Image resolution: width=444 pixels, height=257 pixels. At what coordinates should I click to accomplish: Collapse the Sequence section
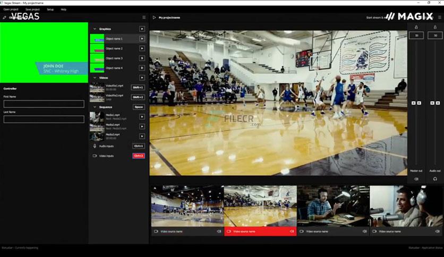(x=95, y=107)
